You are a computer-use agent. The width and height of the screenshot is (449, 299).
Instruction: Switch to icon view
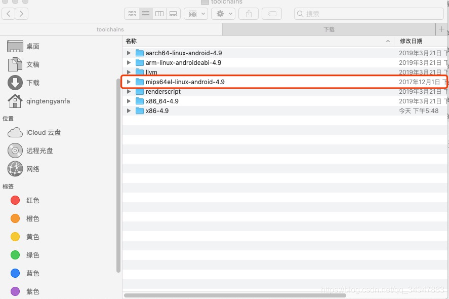[132, 14]
